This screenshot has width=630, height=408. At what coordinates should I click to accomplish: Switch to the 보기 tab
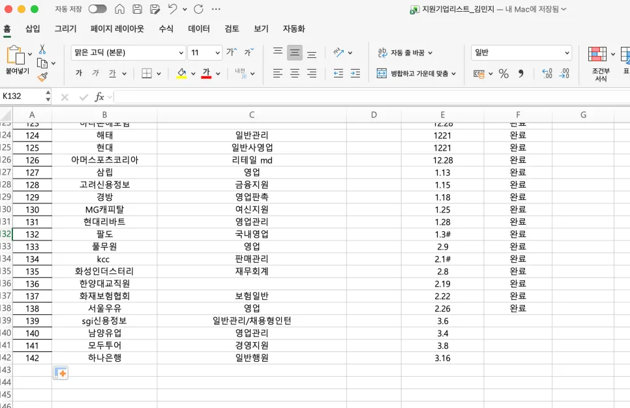pos(261,29)
